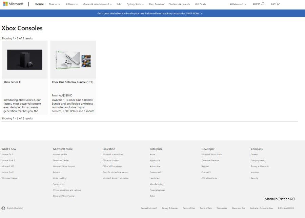Open the AppSource footer link
Image resolution: width=305 pixels, height=218 pixels.
click(155, 161)
